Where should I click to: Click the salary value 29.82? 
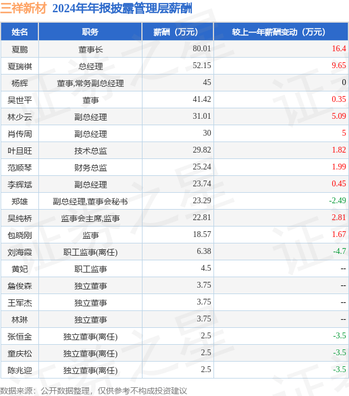click(x=202, y=150)
